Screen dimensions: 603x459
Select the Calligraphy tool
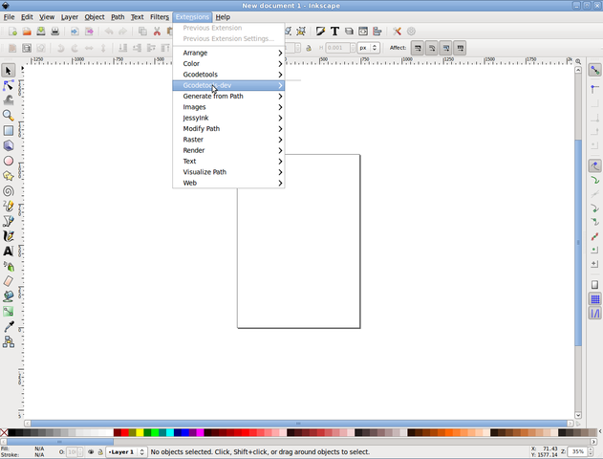coord(8,236)
